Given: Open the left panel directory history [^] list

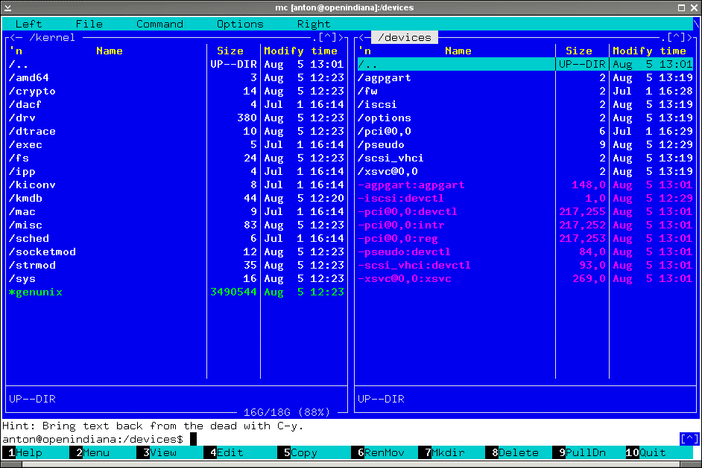Looking at the screenshot, I should [329, 37].
